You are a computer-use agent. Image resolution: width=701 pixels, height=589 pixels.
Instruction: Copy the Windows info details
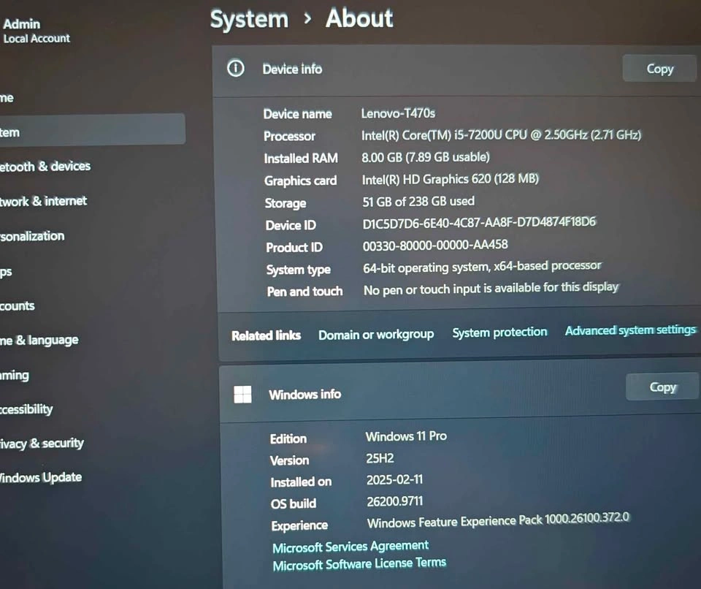coord(662,387)
